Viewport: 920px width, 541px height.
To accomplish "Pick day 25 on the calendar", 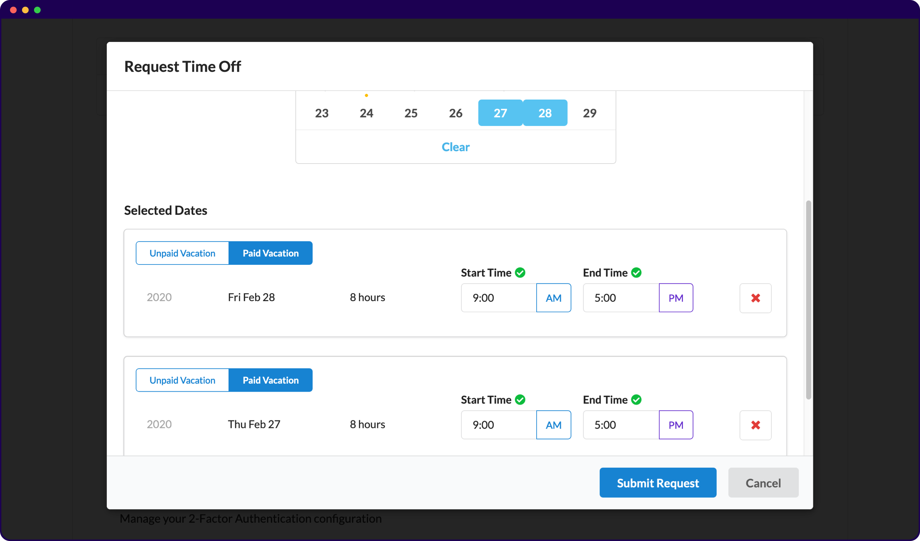I will [x=411, y=113].
